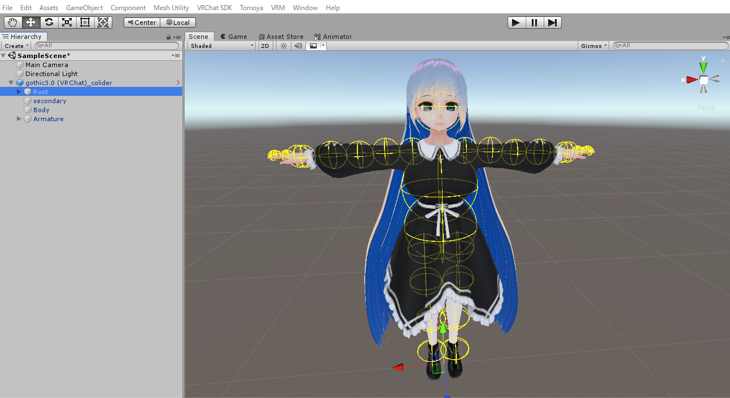Image resolution: width=730 pixels, height=398 pixels.
Task: Toggle handle rotation Local button
Action: [x=178, y=23]
